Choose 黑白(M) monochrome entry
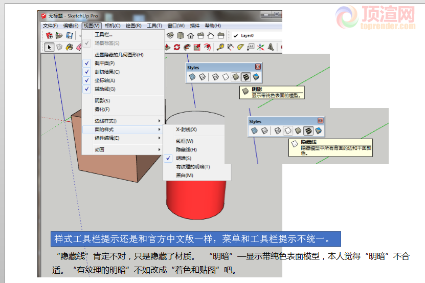 197,176
